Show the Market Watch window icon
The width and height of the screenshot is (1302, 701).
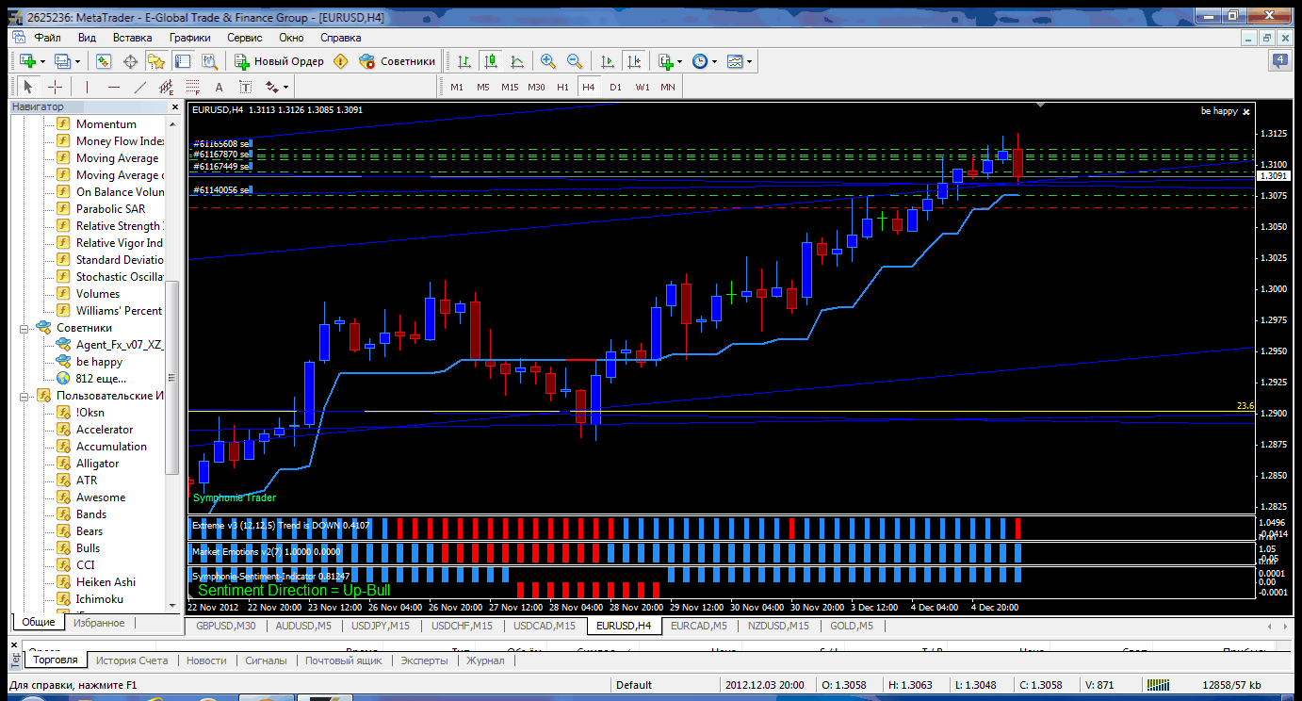104,61
